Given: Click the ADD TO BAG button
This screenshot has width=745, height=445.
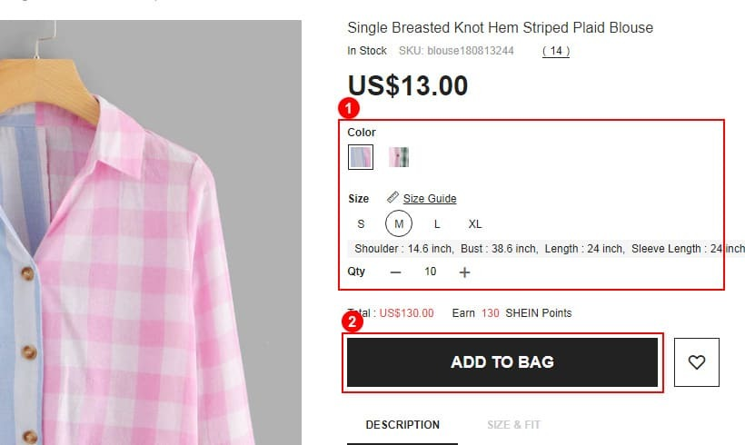Looking at the screenshot, I should (502, 362).
